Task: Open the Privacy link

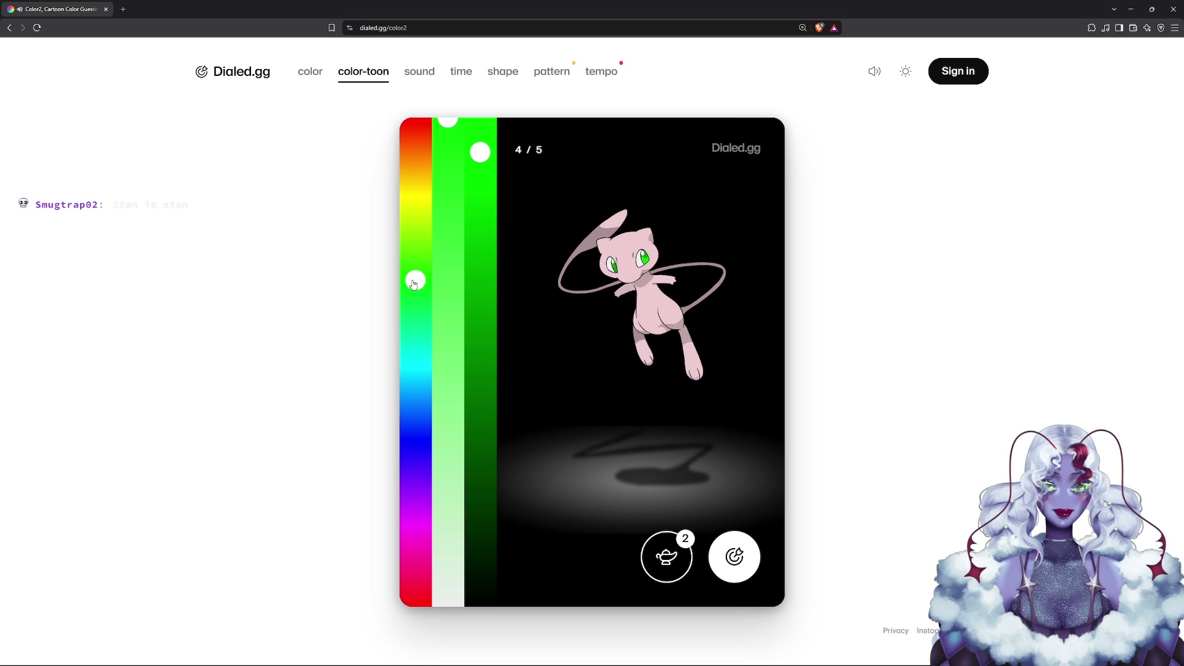Action: [895, 631]
